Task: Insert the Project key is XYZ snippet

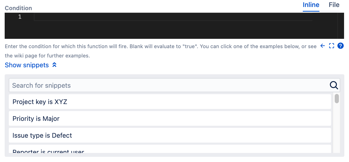Action: (x=170, y=102)
